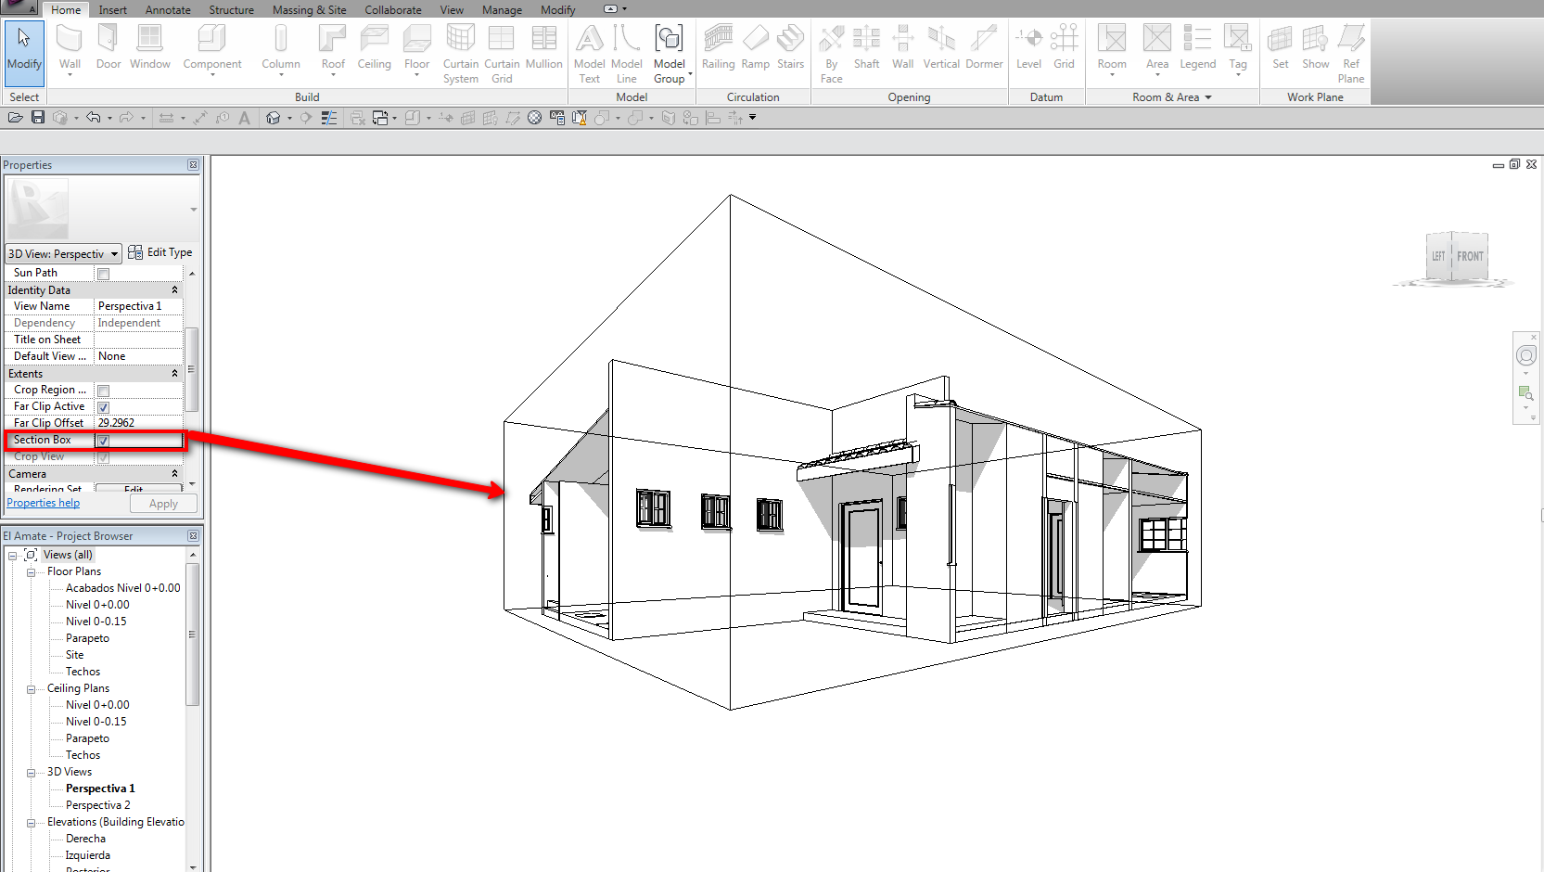This screenshot has height=872, width=1544.
Task: Enable the Crop Region checkbox
Action: (x=104, y=391)
